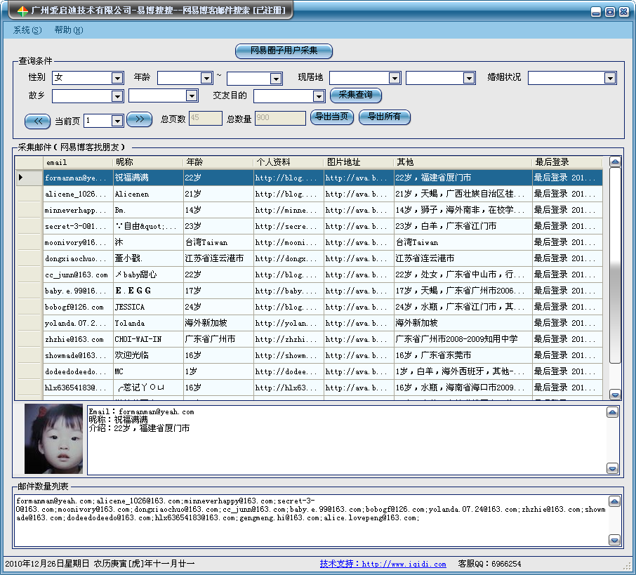Sort by the email column header
Viewport: 636px width, 575px height.
(x=78, y=162)
